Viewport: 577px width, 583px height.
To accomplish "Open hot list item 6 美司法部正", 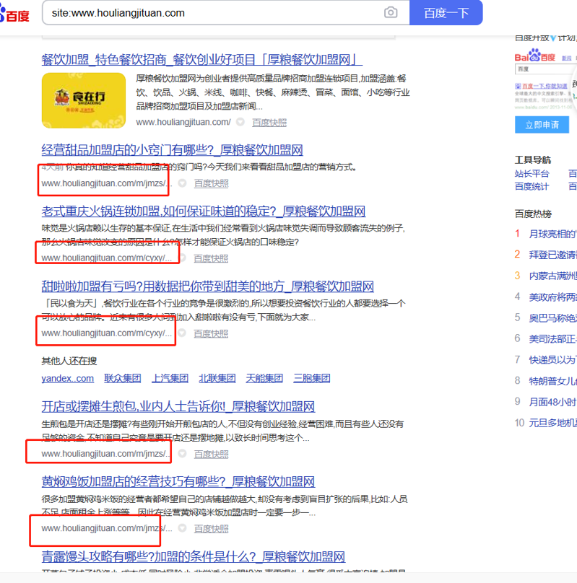I will 553,338.
